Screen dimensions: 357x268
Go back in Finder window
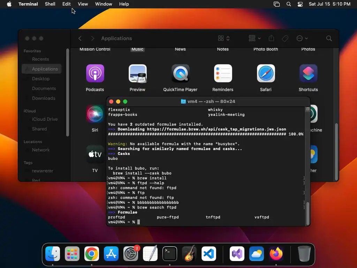coord(80,38)
